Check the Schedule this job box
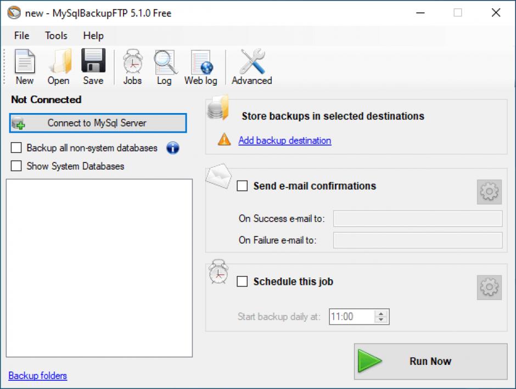The width and height of the screenshot is (516, 389). point(242,281)
